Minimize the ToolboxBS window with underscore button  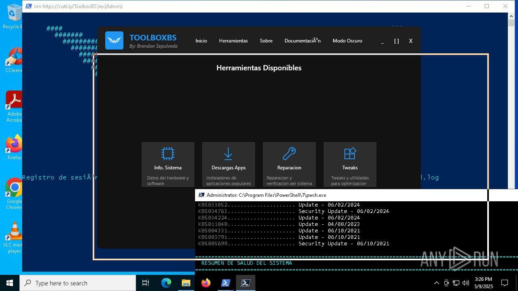click(x=382, y=41)
